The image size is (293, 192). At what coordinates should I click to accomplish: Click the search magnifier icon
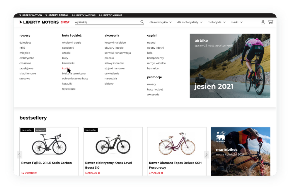[x=142, y=22]
